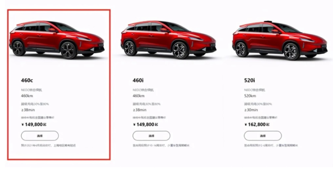Click the select button under 520i
Screen dimensions: 333x171
pos(263,136)
